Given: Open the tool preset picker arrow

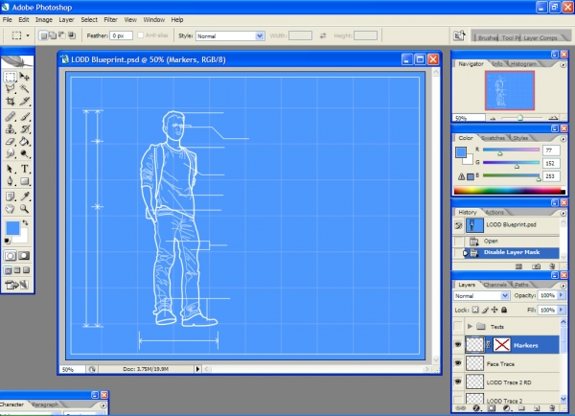Looking at the screenshot, I should pyautogui.click(x=28, y=35).
